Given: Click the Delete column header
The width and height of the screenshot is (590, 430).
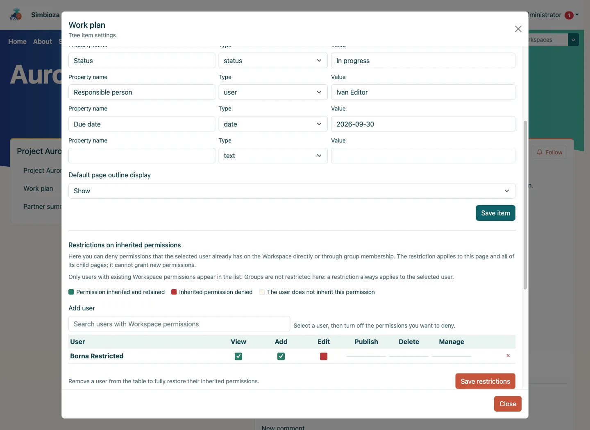Looking at the screenshot, I should pyautogui.click(x=409, y=342).
